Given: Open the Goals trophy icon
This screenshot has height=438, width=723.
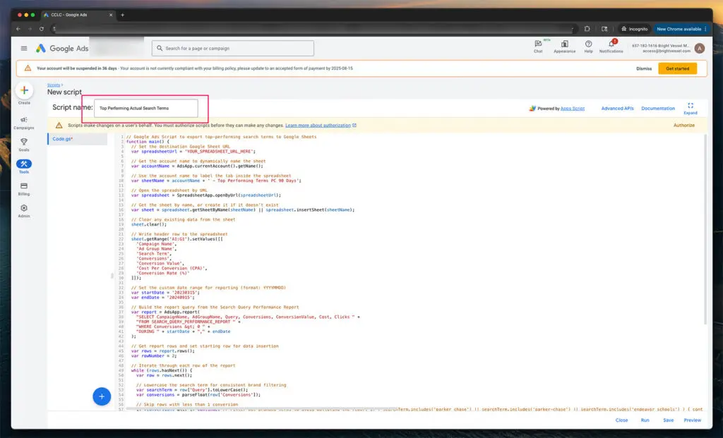Looking at the screenshot, I should point(24,142).
